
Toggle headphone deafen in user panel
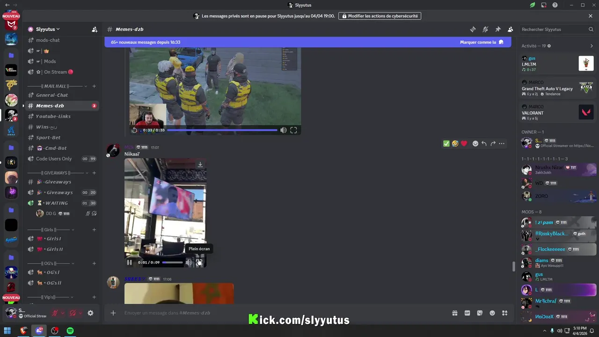73,313
